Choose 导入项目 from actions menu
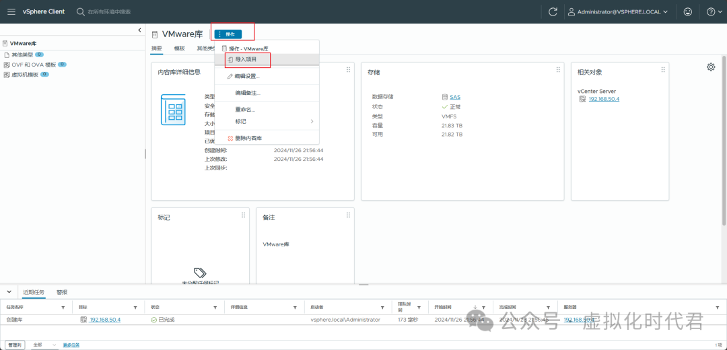Image resolution: width=727 pixels, height=350 pixels. (x=267, y=59)
